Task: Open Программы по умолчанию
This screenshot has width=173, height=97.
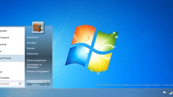Action: pyautogui.click(x=34, y=66)
